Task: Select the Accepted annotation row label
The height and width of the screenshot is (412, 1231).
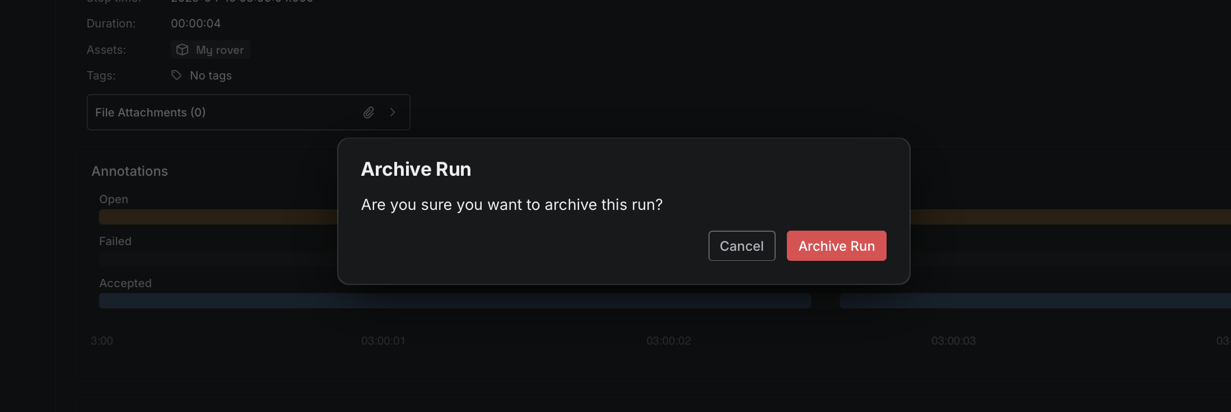Action: click(125, 283)
